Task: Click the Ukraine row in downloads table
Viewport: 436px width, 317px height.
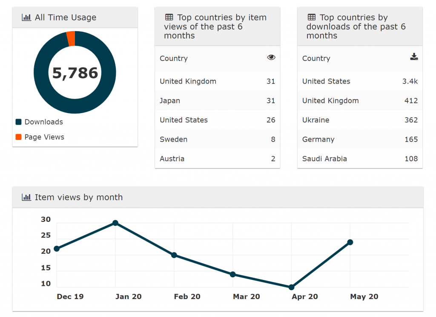Action: 360,120
